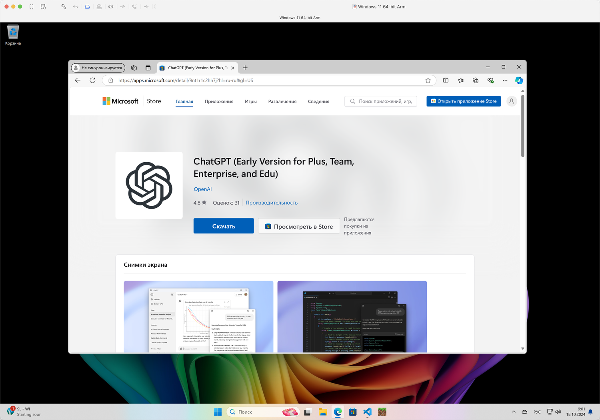Open the Игры navigation tab
The width and height of the screenshot is (600, 420).
tap(251, 102)
